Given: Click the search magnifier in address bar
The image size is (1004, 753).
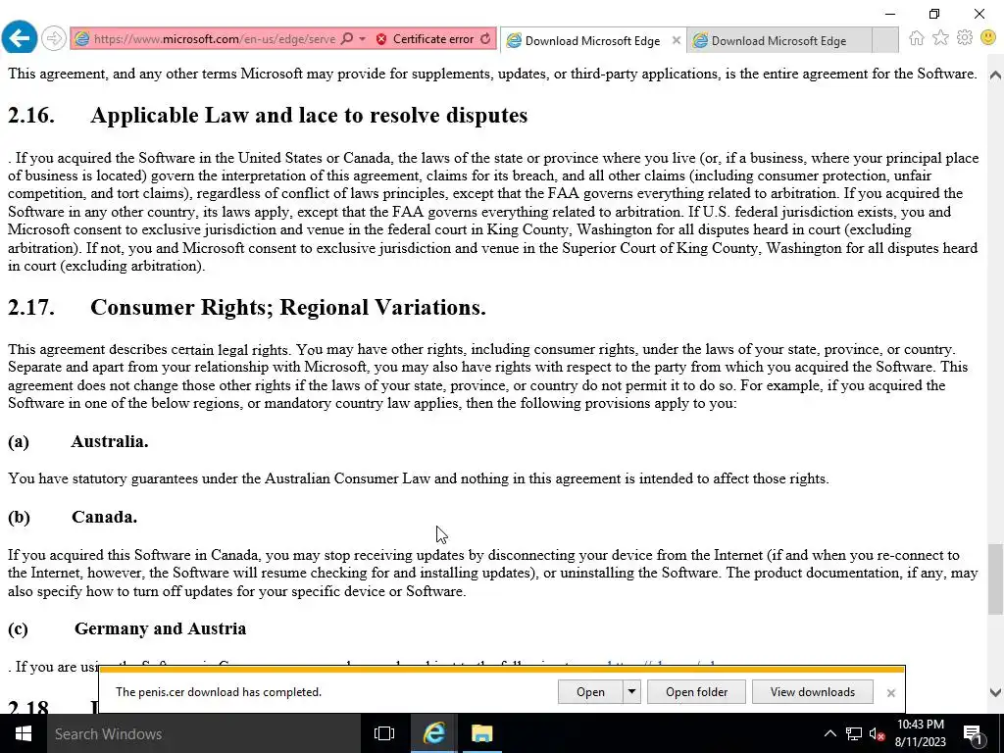Looking at the screenshot, I should (x=347, y=39).
